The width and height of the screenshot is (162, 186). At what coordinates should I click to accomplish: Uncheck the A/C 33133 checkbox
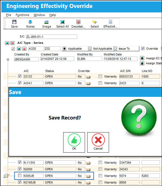20,76
